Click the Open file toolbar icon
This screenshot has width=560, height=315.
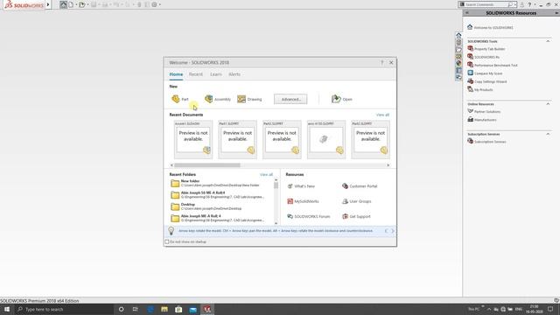point(81,4)
